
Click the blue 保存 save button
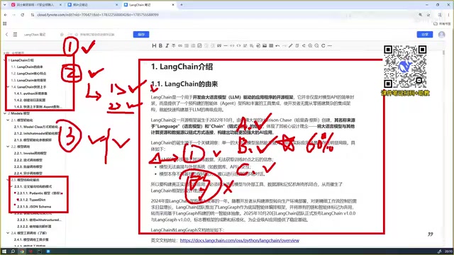141,35
